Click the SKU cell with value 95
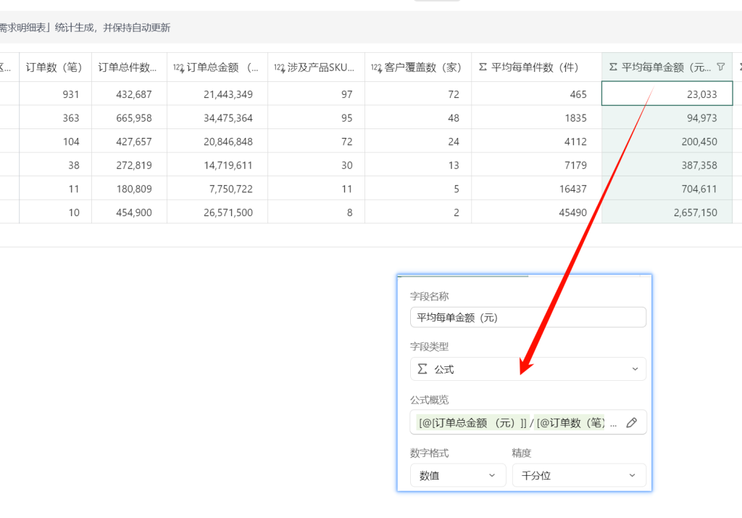 click(x=316, y=118)
